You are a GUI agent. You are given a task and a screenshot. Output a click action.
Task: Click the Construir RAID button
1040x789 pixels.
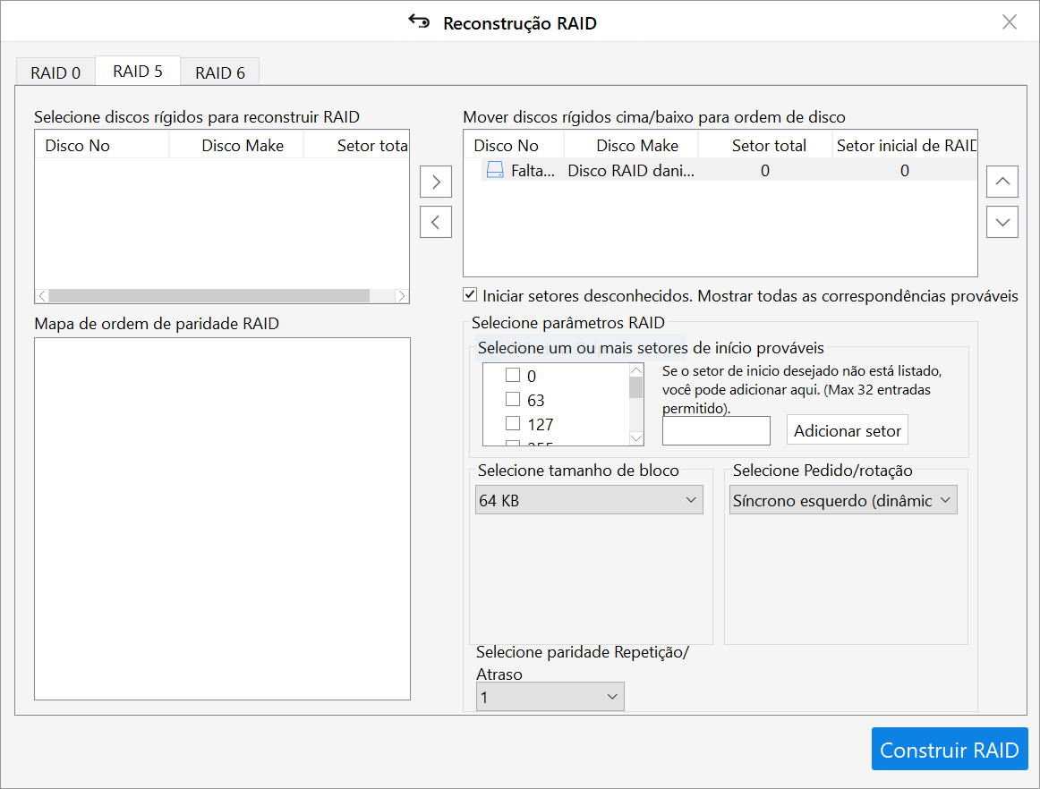949,750
